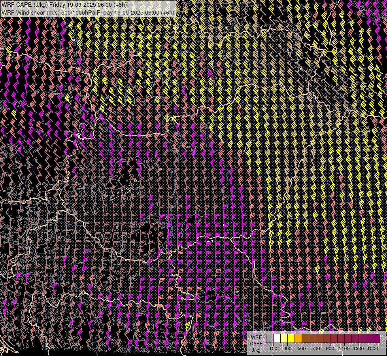Click the 100 label on the legend
Viewport: 387px width, 356px height.
click(x=273, y=348)
